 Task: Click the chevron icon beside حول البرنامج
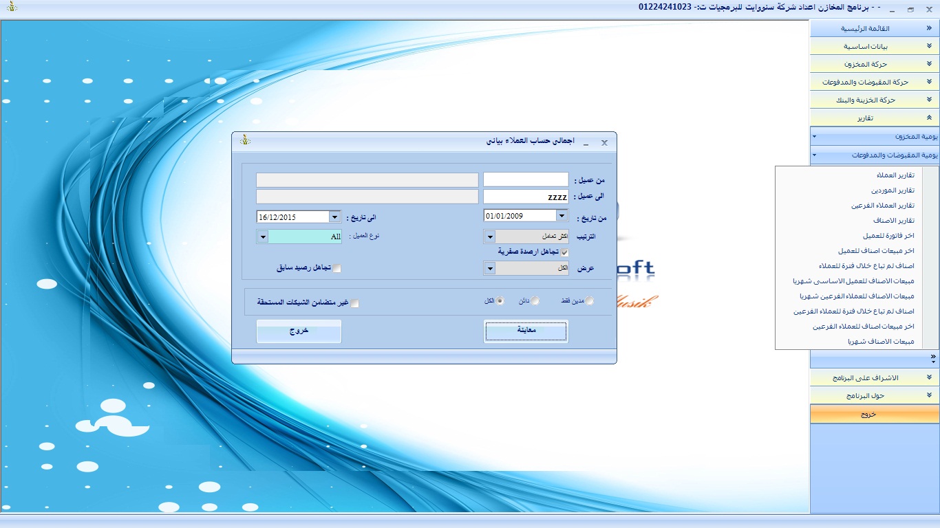pyautogui.click(x=929, y=395)
